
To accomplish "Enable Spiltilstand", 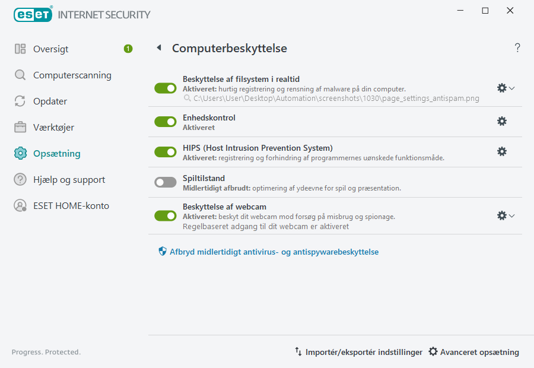I will 165,182.
